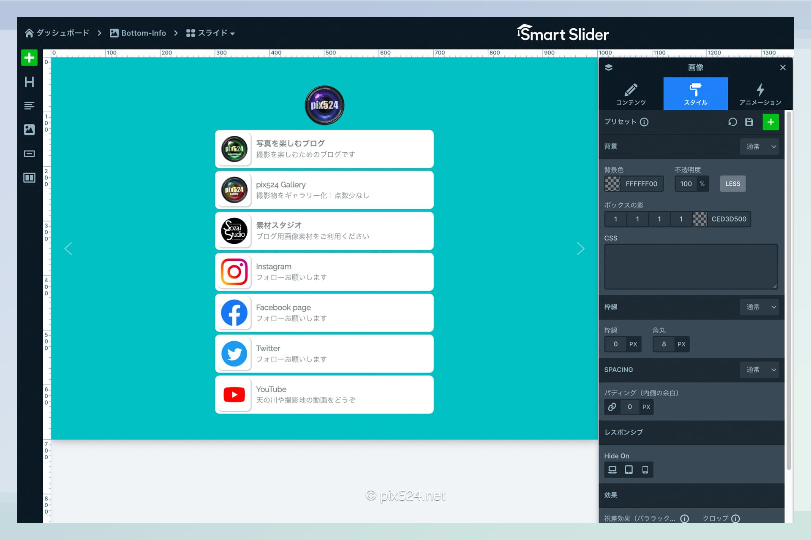This screenshot has height=540, width=811.
Task: Expand the 枠線 state dropdown
Action: 759,307
